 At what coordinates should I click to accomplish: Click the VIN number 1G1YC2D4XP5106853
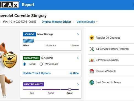click(23, 22)
